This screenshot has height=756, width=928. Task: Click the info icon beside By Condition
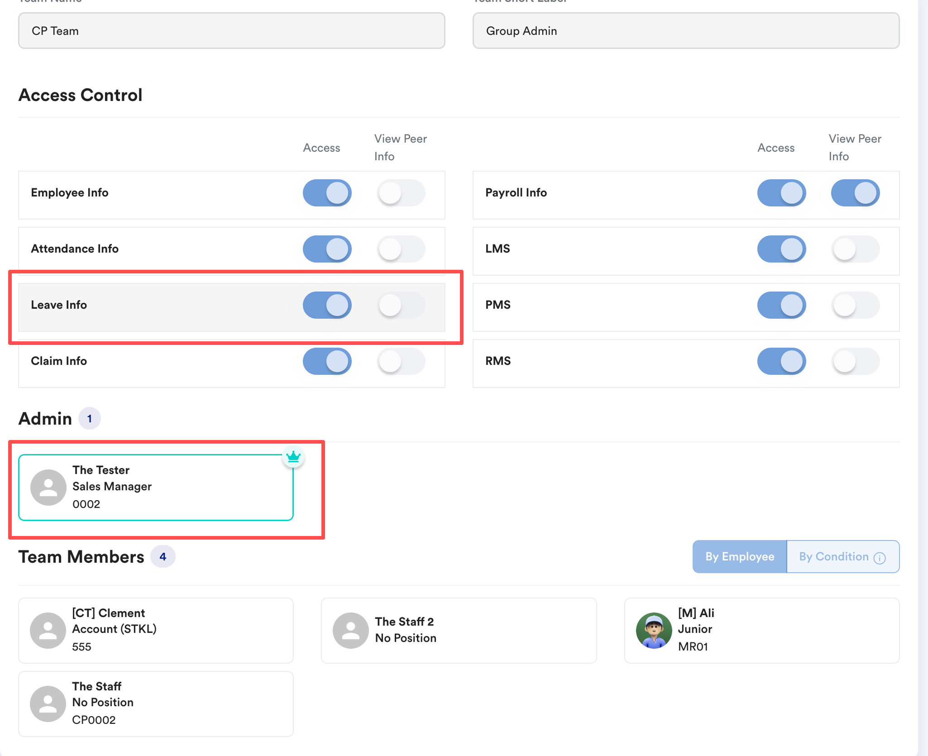880,558
